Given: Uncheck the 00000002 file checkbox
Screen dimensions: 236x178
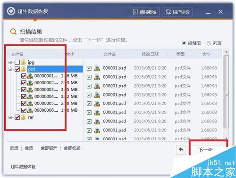Looking at the screenshot, I should coord(24,83).
